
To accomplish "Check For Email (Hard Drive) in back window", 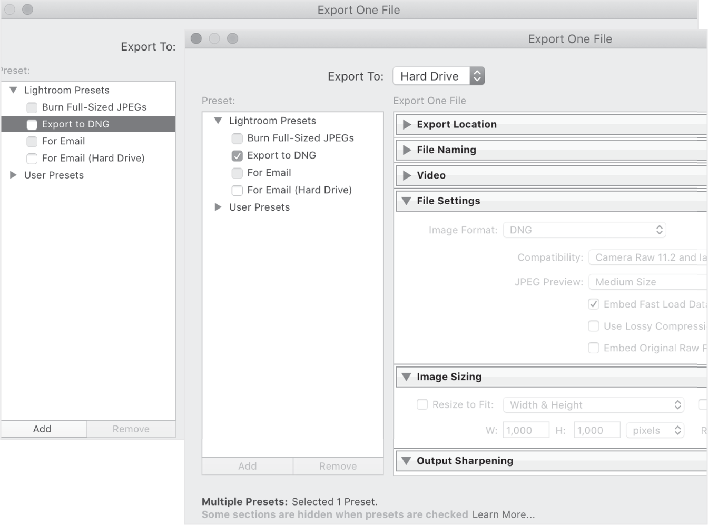I will [32, 159].
